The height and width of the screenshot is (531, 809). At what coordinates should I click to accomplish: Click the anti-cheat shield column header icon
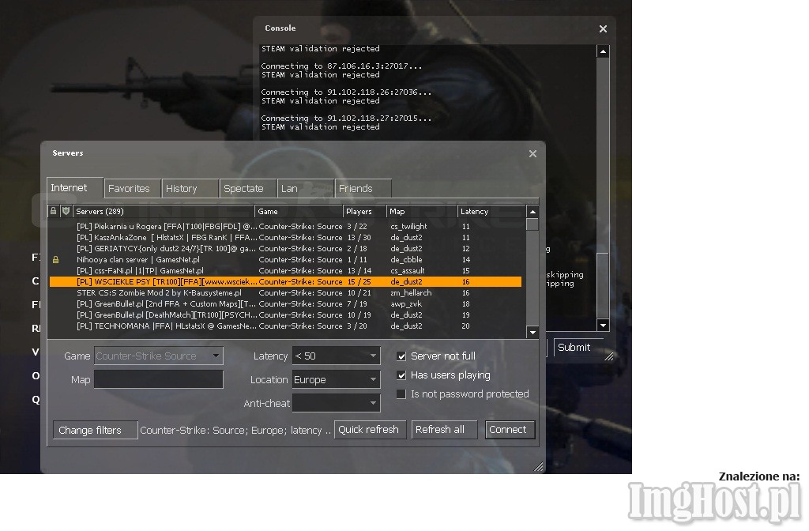[66, 211]
